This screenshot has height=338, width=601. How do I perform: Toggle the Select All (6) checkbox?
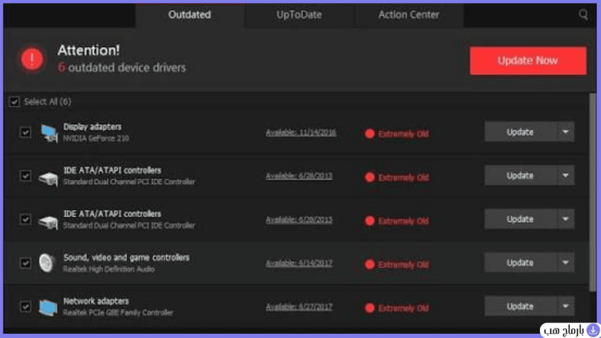click(x=14, y=102)
